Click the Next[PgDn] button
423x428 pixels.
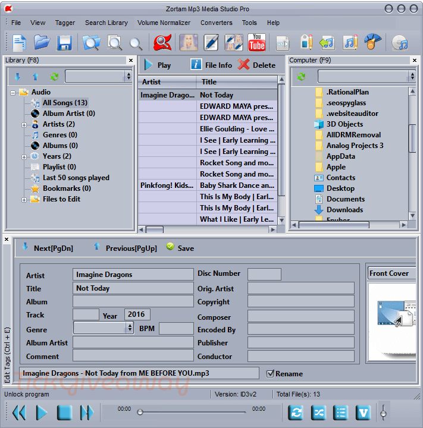point(48,248)
